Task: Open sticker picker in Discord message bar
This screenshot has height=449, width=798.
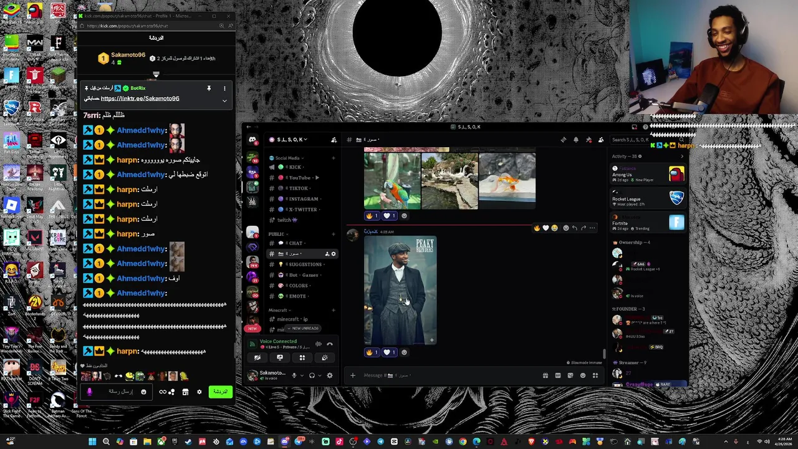Action: pyautogui.click(x=570, y=375)
